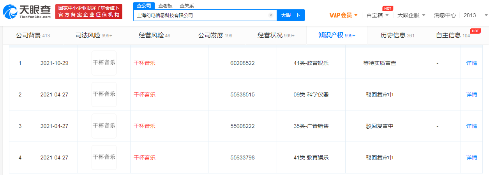Click the 天眼一下 search button
The width and height of the screenshot is (489, 175).
coord(291,15)
